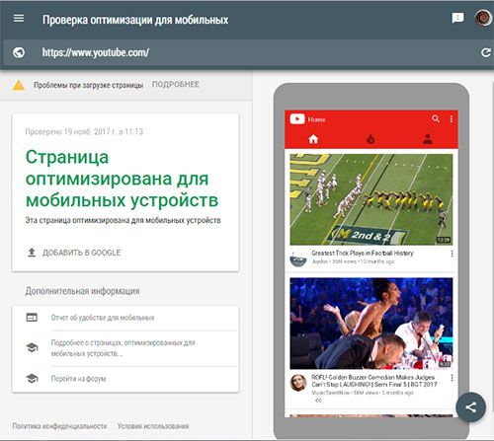
Task: Click the upload arrow icon
Action: pyautogui.click(x=32, y=253)
